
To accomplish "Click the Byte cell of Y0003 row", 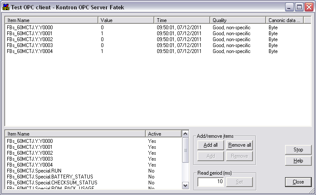I will 273,45.
